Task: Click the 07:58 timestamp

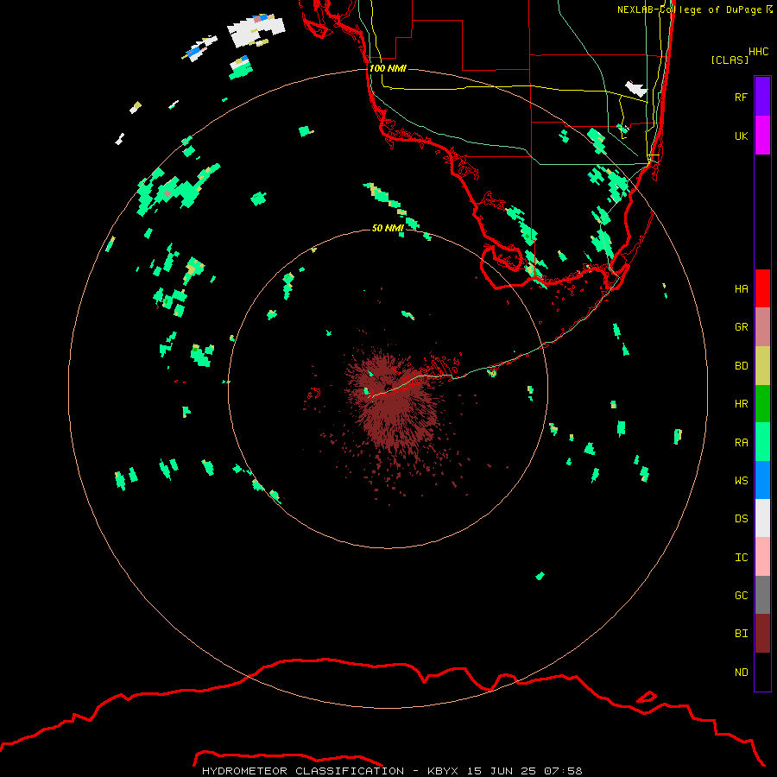Action: pos(562,771)
